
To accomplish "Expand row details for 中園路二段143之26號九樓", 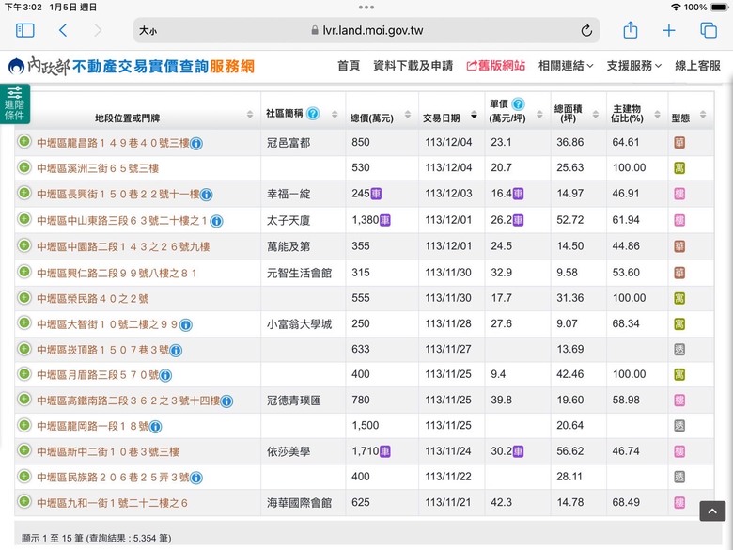I will pyautogui.click(x=23, y=245).
